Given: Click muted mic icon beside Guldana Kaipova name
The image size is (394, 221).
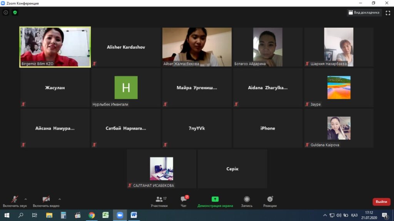Looking at the screenshot, I should [x=307, y=145].
